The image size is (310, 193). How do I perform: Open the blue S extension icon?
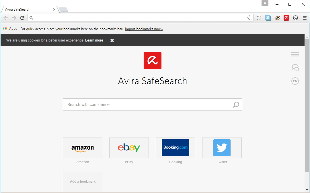click(268, 18)
